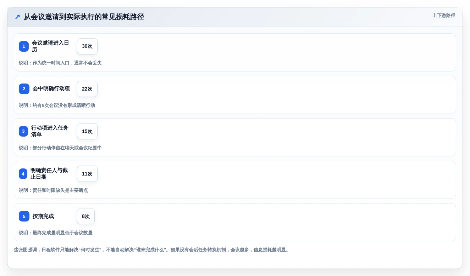
Task: Click step number 2 badge
Action: click(24, 89)
